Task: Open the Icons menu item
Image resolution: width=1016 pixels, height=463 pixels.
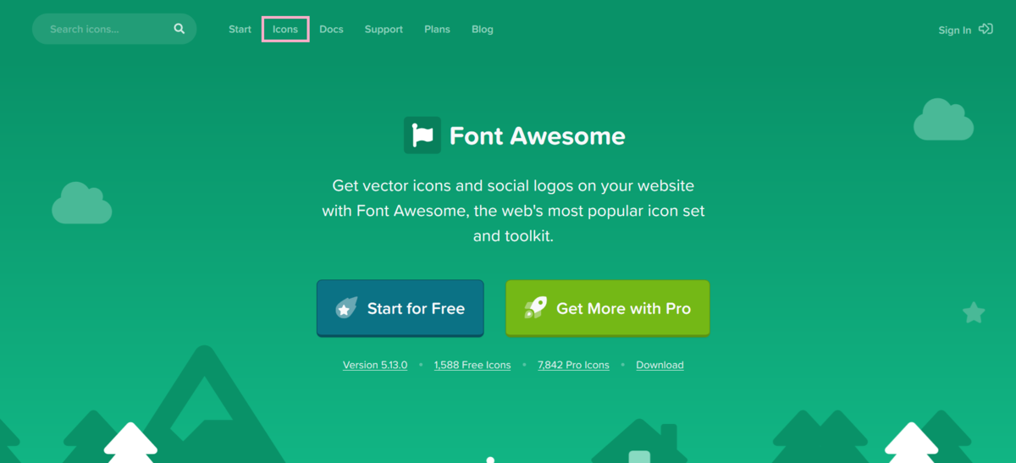Action: (285, 30)
